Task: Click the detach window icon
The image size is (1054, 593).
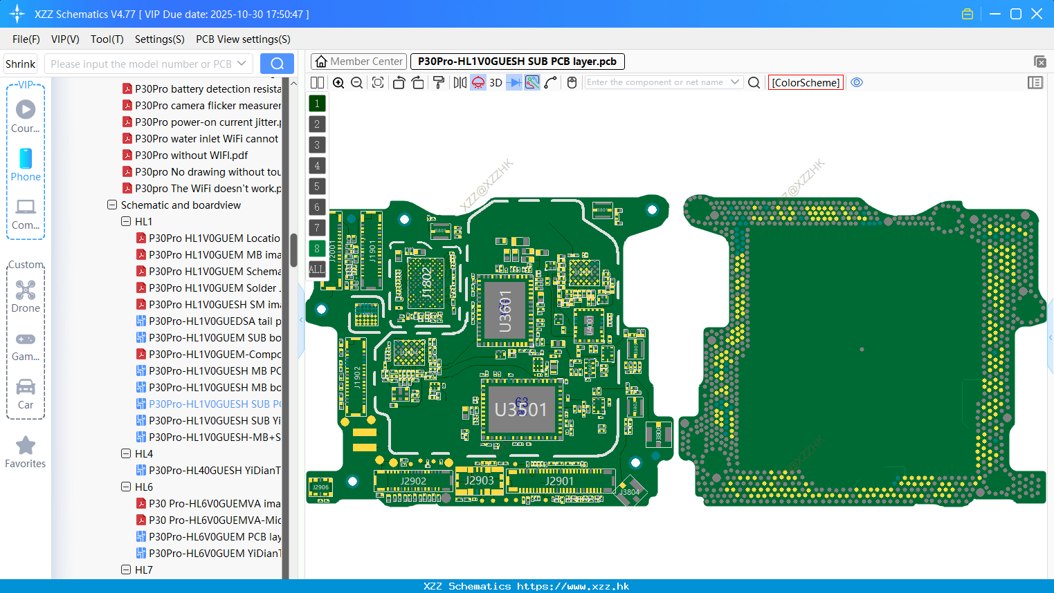Action: coord(1039,62)
